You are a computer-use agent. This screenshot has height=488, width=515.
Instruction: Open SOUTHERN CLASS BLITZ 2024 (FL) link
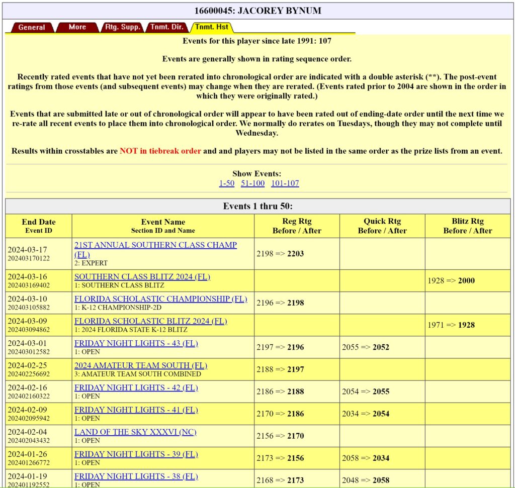(142, 276)
